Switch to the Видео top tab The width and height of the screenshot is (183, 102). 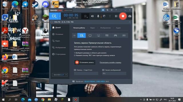click(93, 28)
